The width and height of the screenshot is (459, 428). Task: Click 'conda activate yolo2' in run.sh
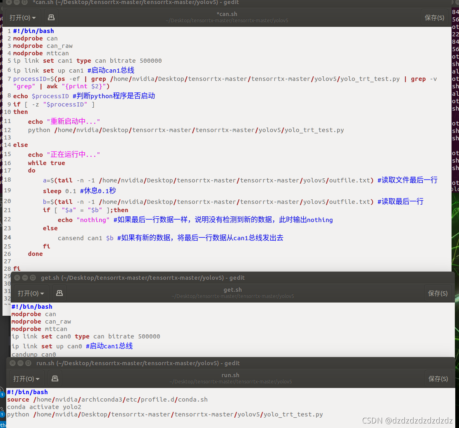(x=44, y=407)
